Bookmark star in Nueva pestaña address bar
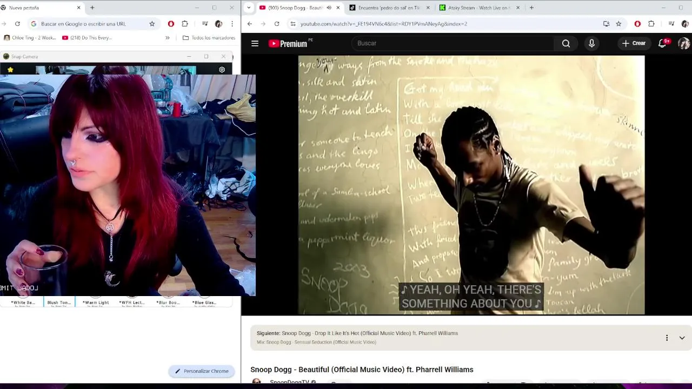Image resolution: width=692 pixels, height=389 pixels. (x=152, y=24)
